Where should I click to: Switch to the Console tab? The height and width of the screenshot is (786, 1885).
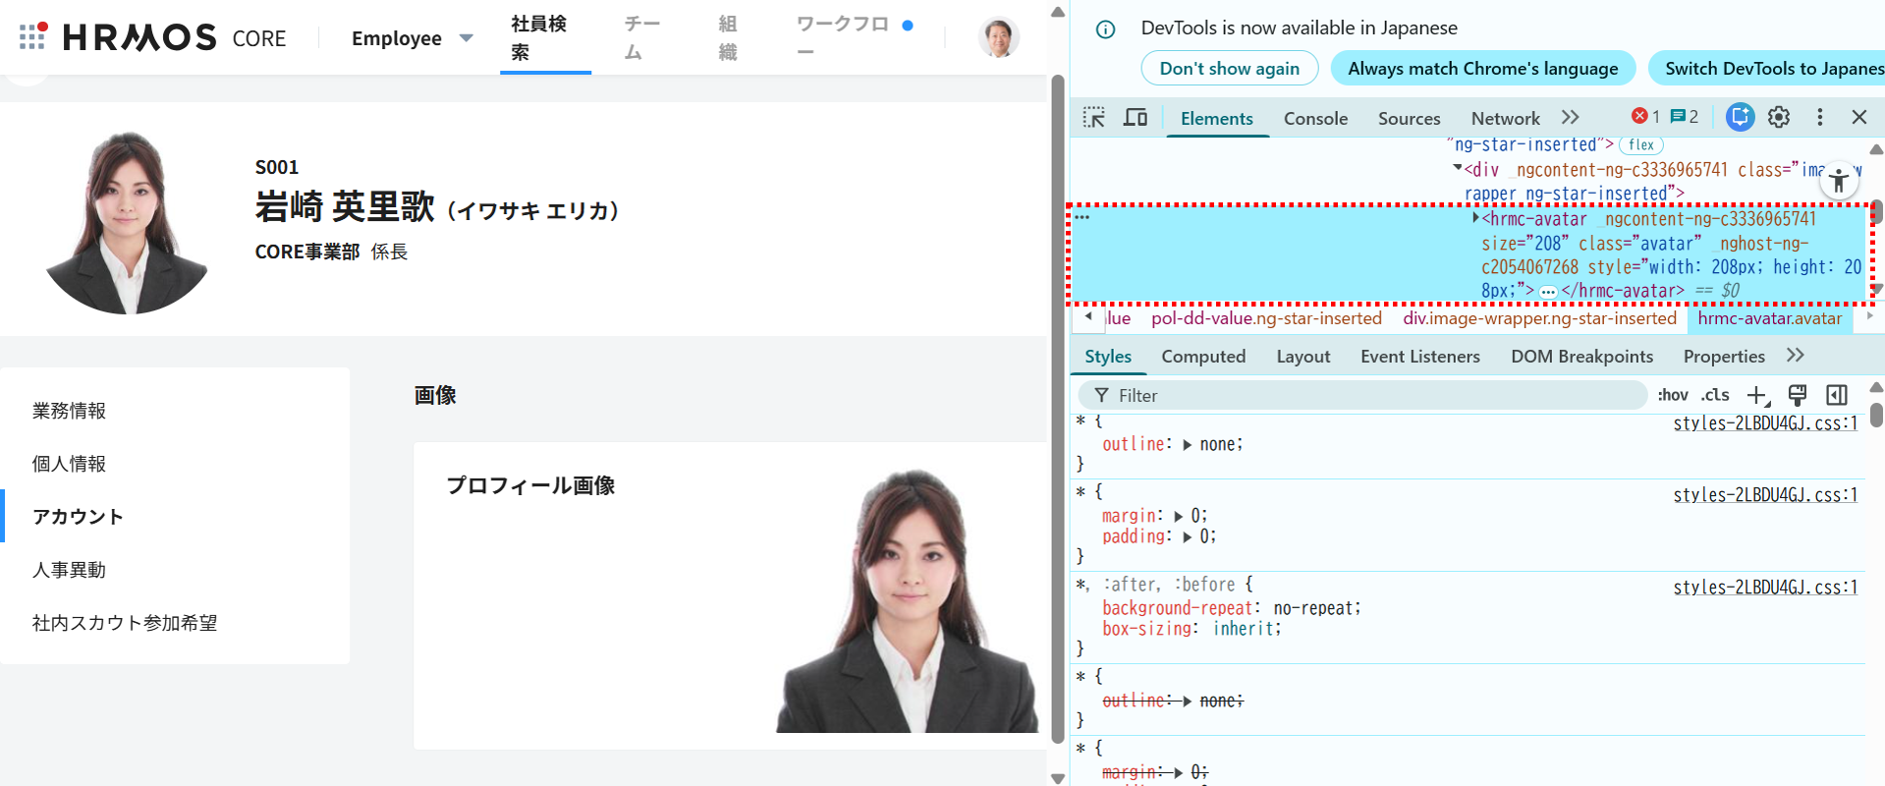click(1315, 119)
